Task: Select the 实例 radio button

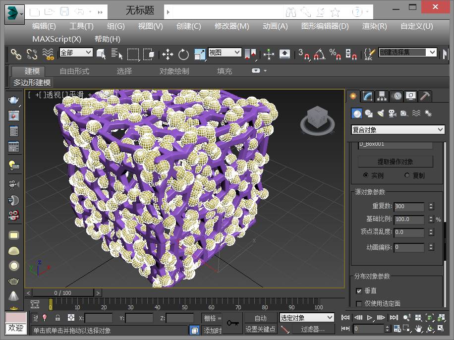Action: coord(366,175)
